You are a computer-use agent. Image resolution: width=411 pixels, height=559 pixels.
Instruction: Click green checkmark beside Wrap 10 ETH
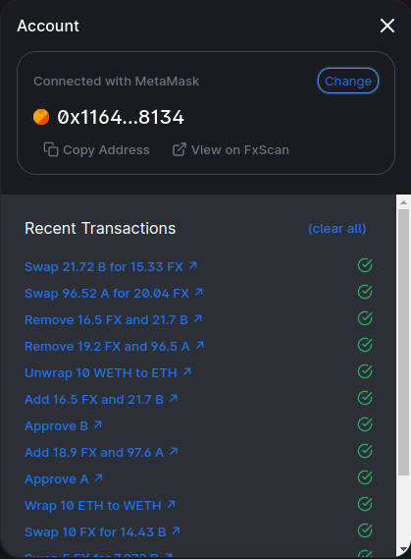pyautogui.click(x=365, y=504)
